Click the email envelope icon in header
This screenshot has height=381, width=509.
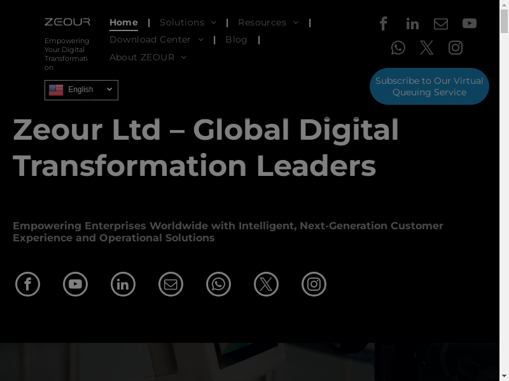(441, 23)
